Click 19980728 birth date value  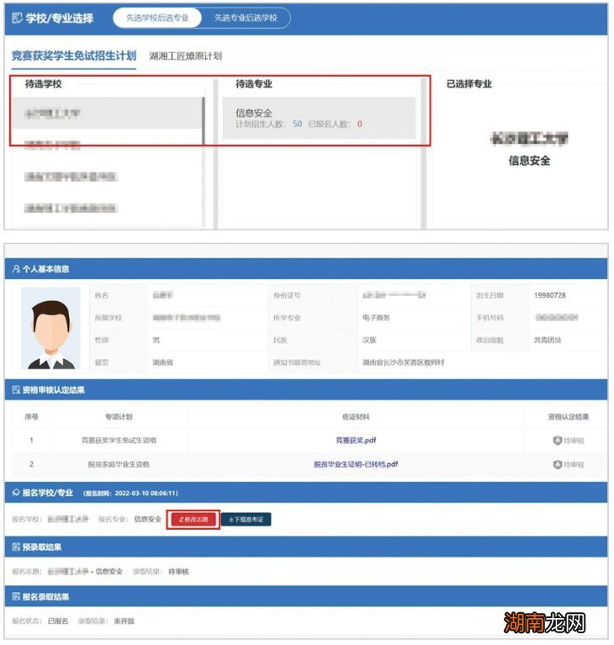pos(550,295)
